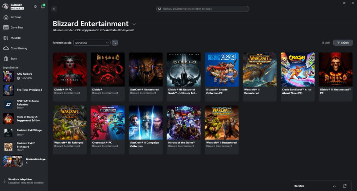Screen dimensions: 357x191
Task: Open Diablo II Resurrected PC tile
Action: pyautogui.click(x=336, y=77)
